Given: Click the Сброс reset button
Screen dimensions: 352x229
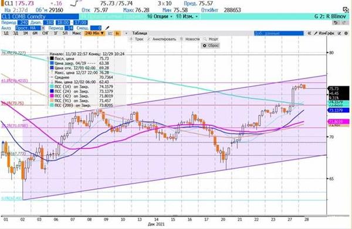Looking at the screenshot, I should point(211,46).
